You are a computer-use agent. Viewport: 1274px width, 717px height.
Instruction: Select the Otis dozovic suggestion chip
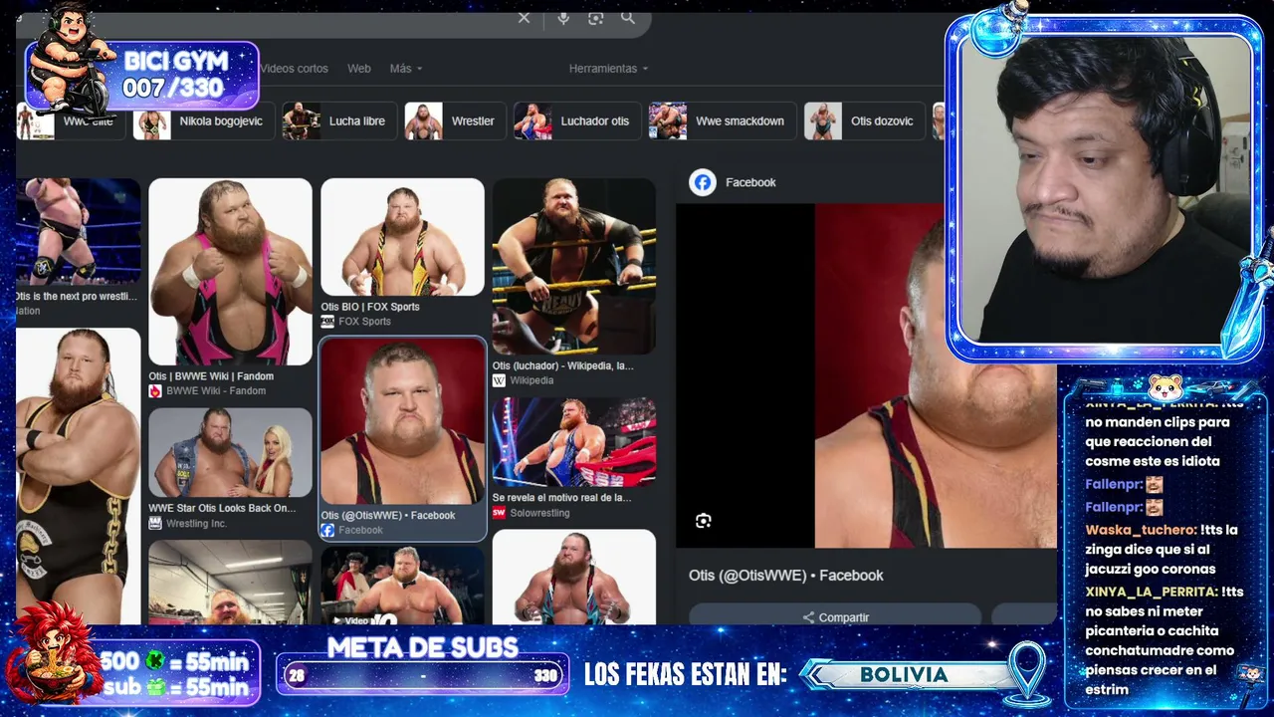click(864, 121)
